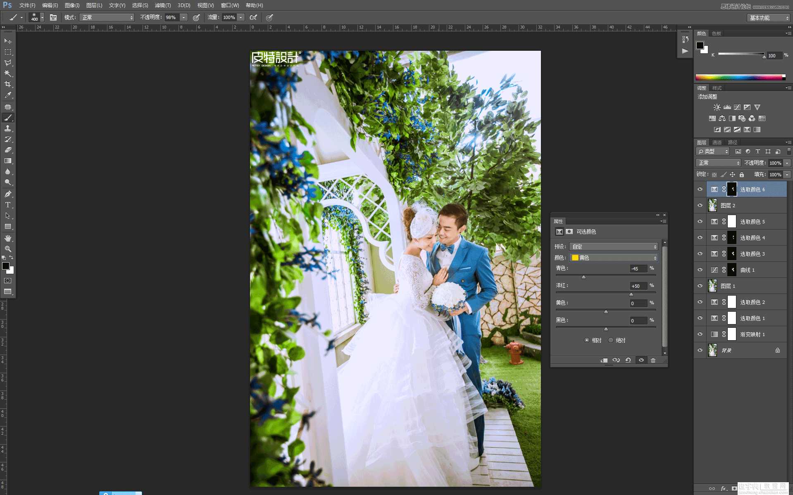Select the Blur tool
The height and width of the screenshot is (495, 793).
(x=7, y=171)
